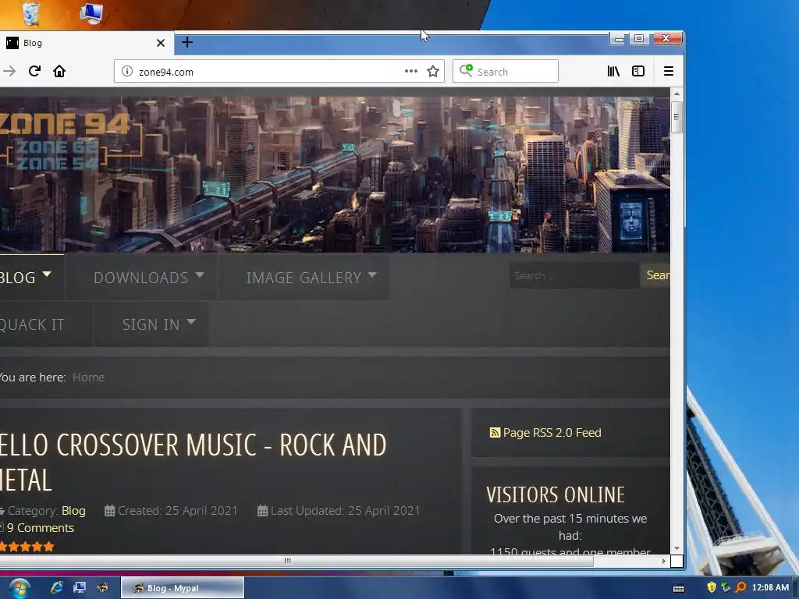Click the network tray icon

[x=726, y=587]
